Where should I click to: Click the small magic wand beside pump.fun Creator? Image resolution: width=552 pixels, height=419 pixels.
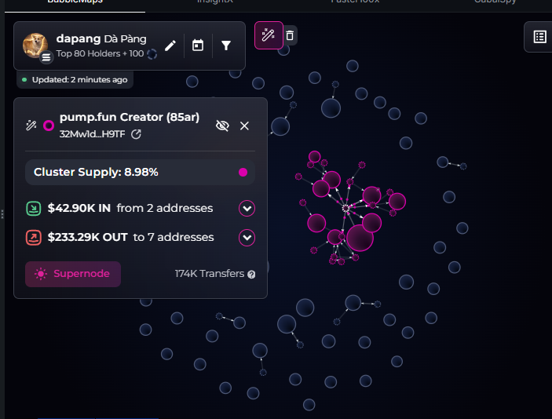pyautogui.click(x=31, y=126)
